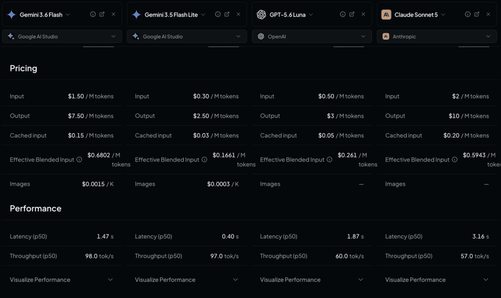Click the 98.0 tok/s throughput value
501x298 pixels.
[99, 256]
